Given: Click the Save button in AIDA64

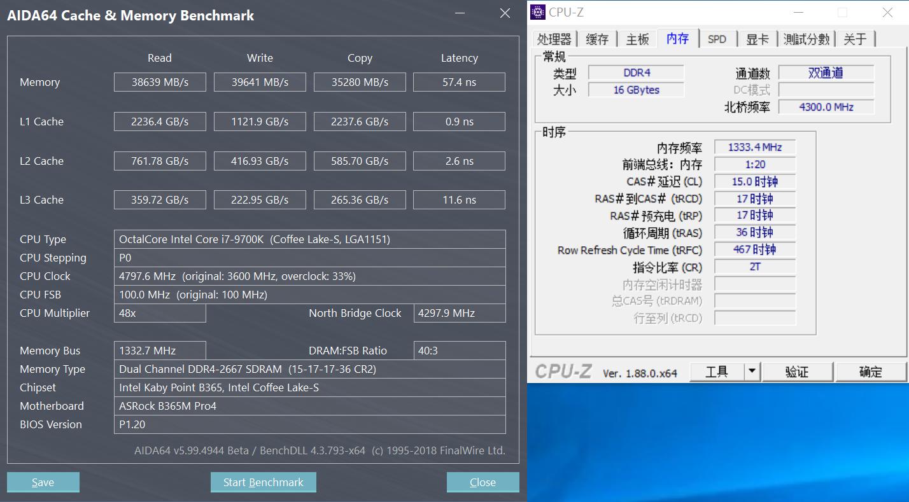Looking at the screenshot, I should [x=43, y=482].
